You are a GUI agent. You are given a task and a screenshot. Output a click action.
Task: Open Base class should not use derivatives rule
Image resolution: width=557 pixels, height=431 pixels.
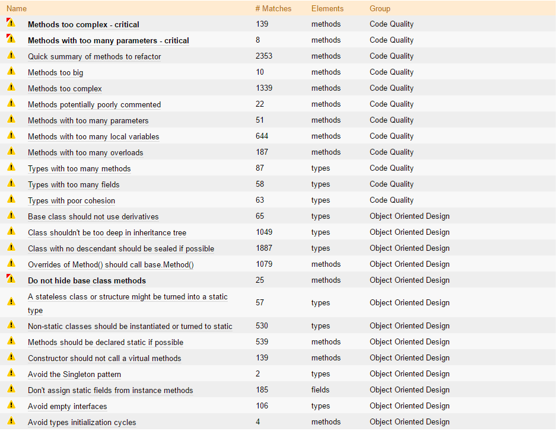[x=93, y=216]
